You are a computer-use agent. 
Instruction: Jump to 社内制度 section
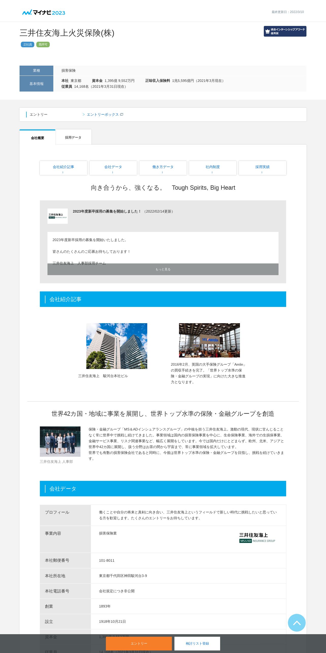[213, 168]
